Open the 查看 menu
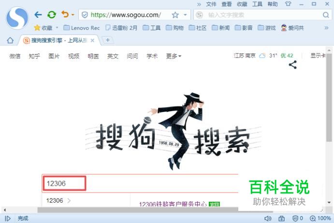334x223 pixels. 226,4
